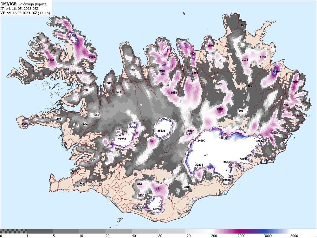Click the VT þri. 16.05.2023 16Z (+10 h) line

pos(25,13)
